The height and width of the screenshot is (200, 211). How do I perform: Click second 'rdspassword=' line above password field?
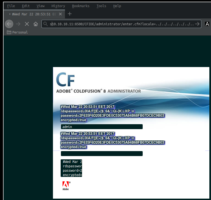coord(97,138)
